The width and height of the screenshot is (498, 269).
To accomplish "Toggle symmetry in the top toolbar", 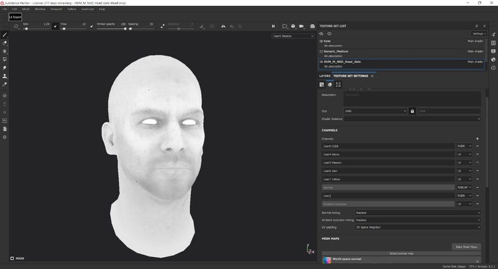I will [224, 26].
